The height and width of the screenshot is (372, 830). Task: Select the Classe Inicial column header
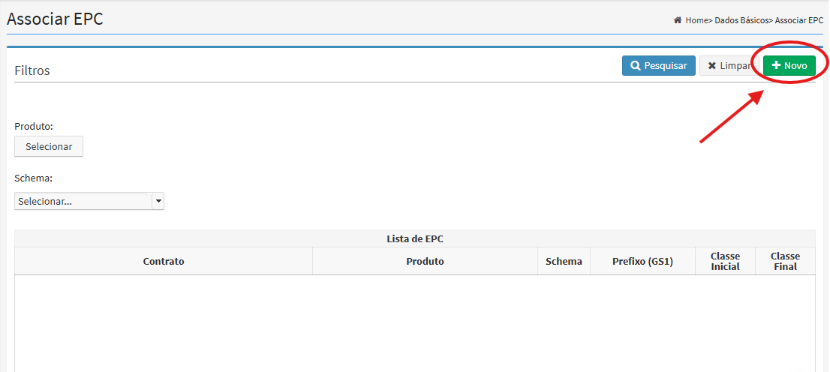(x=725, y=261)
